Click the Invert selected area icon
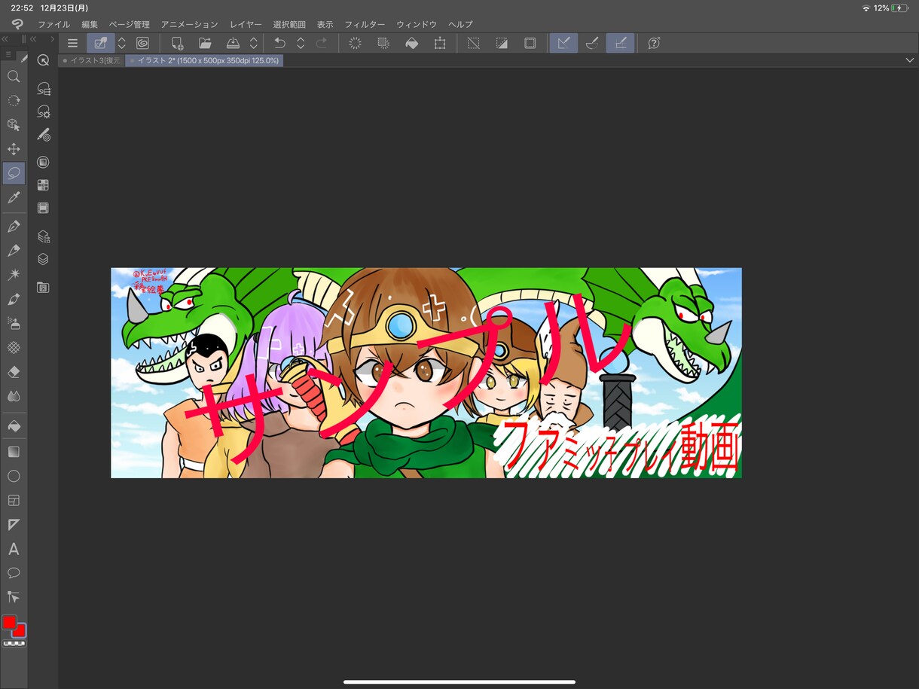Screen dimensions: 919x689 502,43
